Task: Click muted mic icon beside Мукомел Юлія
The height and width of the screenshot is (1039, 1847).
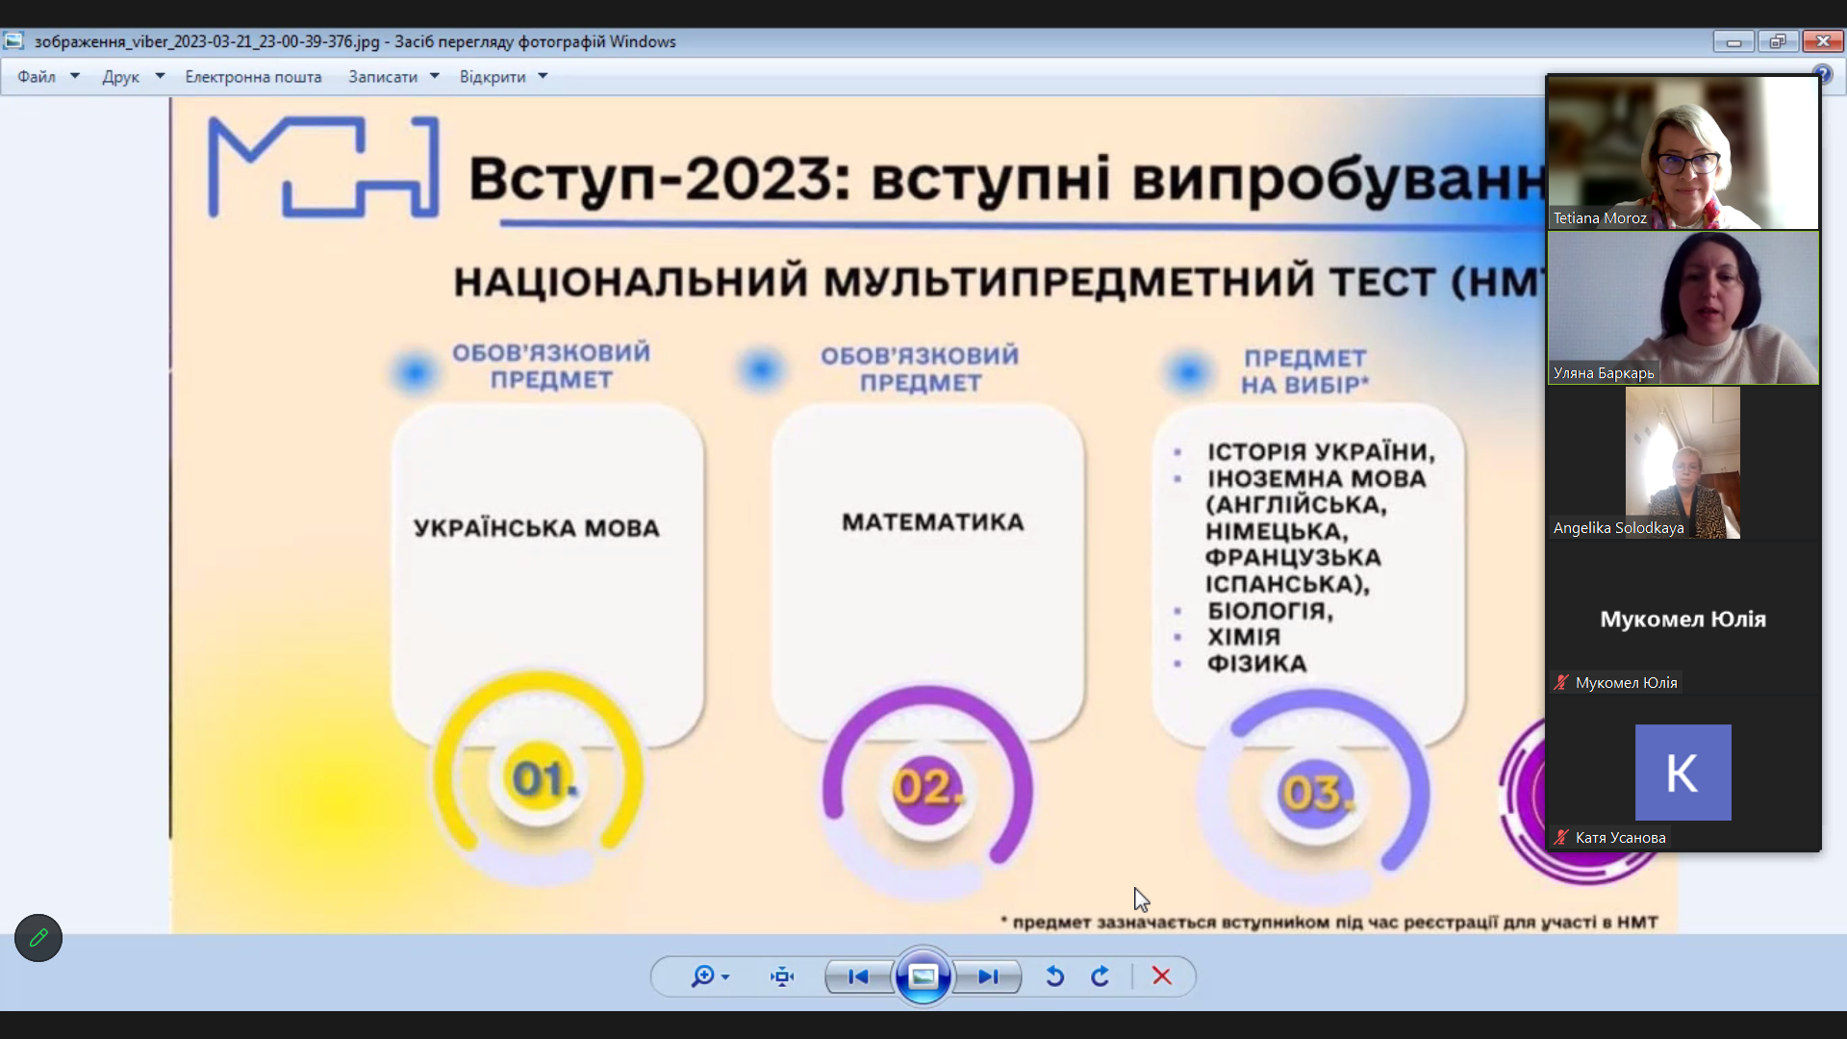Action: click(x=1561, y=682)
